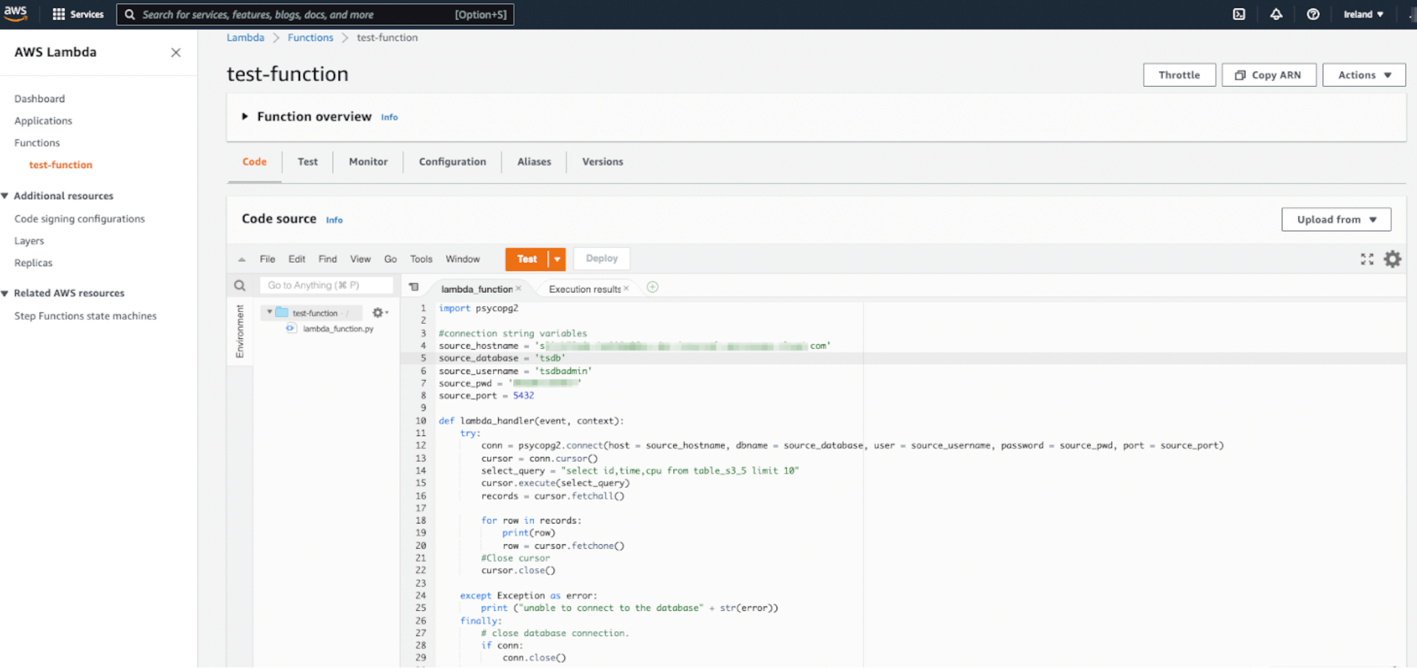Click the add new tab plus icon

click(652, 287)
